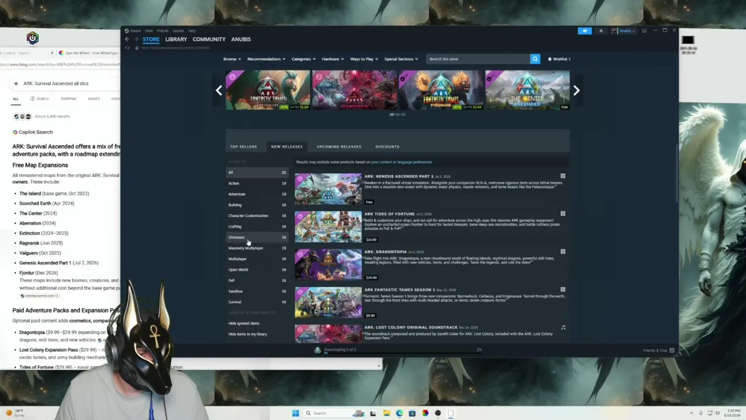Click the ARK download status game icon

click(x=318, y=350)
